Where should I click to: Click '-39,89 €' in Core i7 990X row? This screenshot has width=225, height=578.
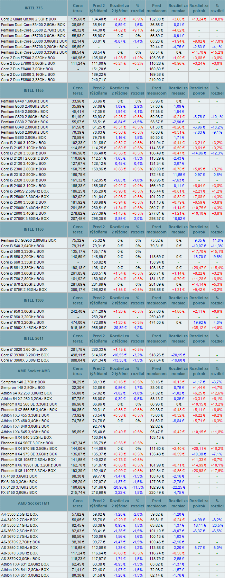click(x=120, y=328)
